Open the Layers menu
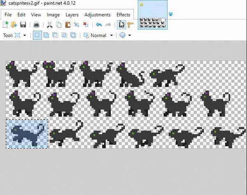Image resolution: width=247 pixels, height=195 pixels. [72, 15]
